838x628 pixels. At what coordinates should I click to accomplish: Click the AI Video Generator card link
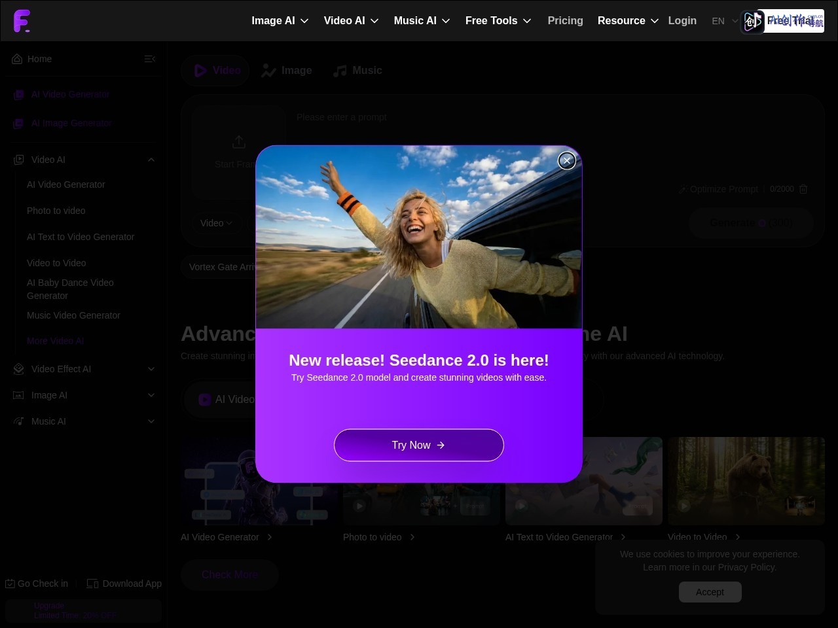click(227, 537)
